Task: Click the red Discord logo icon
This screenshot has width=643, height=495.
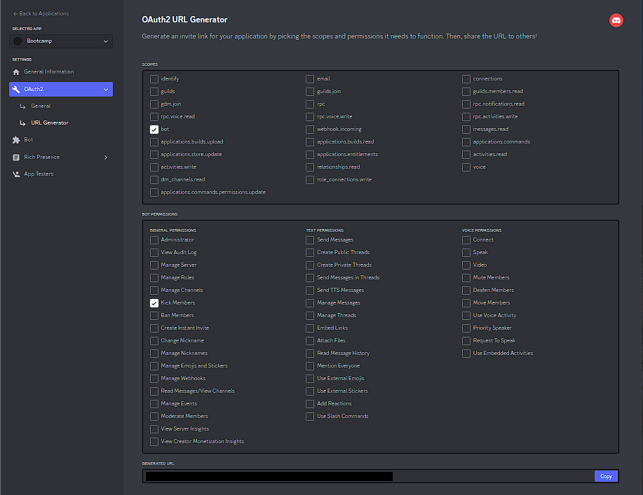Action: tap(616, 20)
